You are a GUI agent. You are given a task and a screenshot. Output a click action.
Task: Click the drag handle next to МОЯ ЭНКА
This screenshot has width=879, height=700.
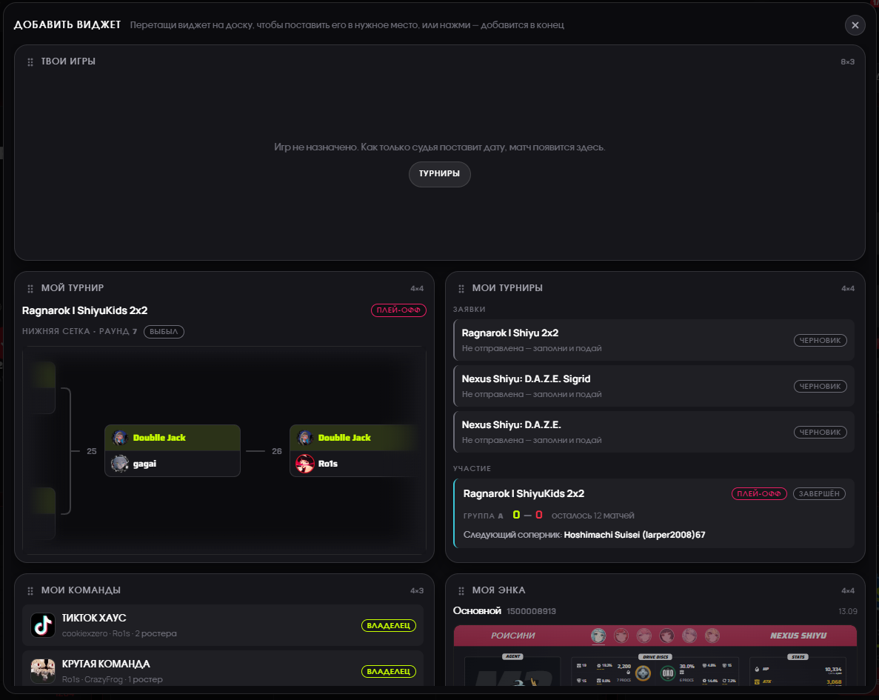click(x=461, y=591)
